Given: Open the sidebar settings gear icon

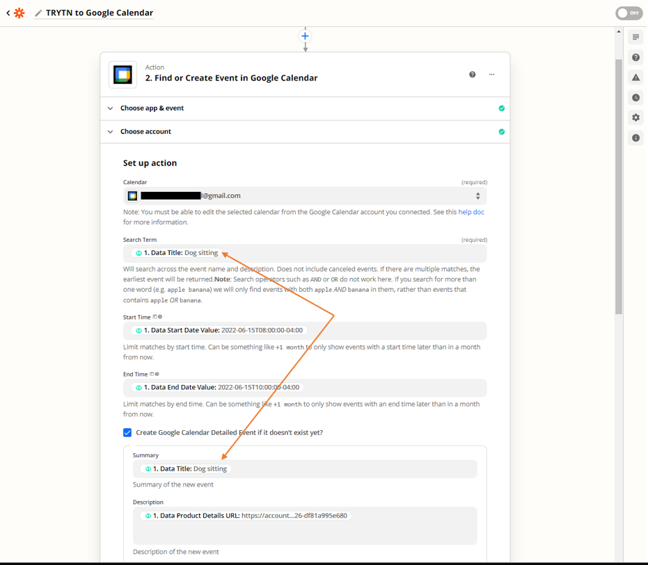Looking at the screenshot, I should (635, 117).
